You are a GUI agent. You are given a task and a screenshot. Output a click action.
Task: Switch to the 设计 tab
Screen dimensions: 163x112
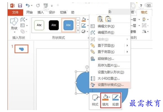click(x=52, y=12)
